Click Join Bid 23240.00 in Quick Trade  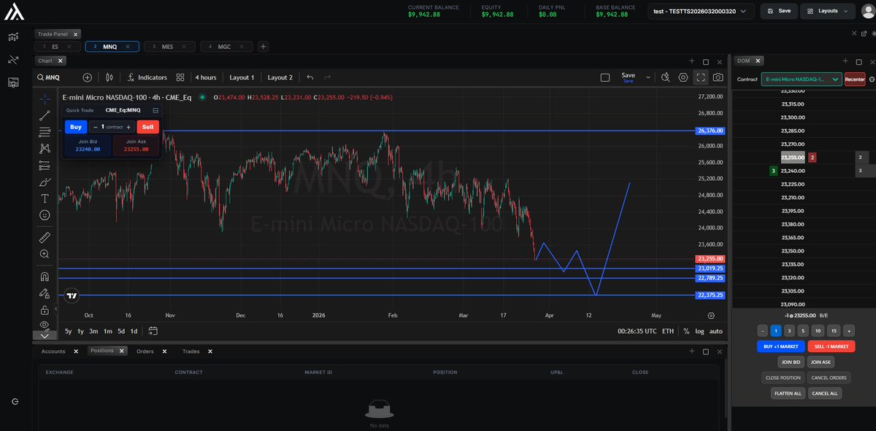click(x=88, y=146)
